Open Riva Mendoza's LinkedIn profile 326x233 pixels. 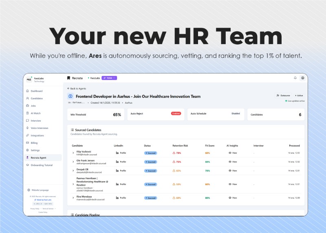tap(121, 198)
